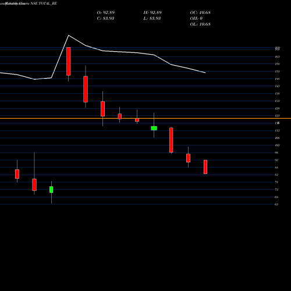Select the close value C: 83.93
291x291 pixels.
pos(105,19)
